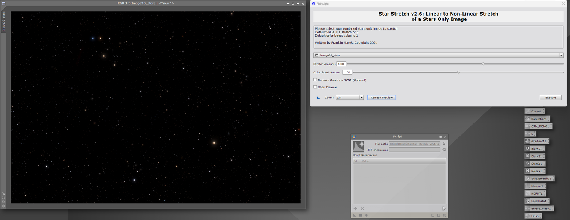Click the Script histogram thumbnail icon
This screenshot has height=220, width=570.
point(359,147)
